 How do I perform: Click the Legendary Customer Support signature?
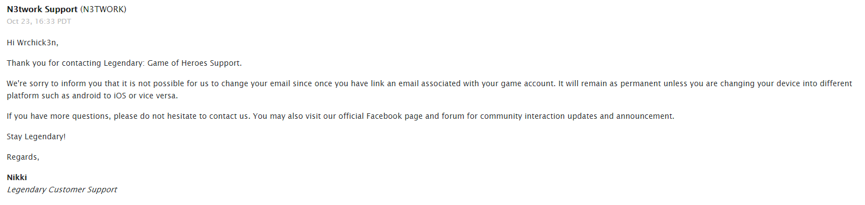62,190
